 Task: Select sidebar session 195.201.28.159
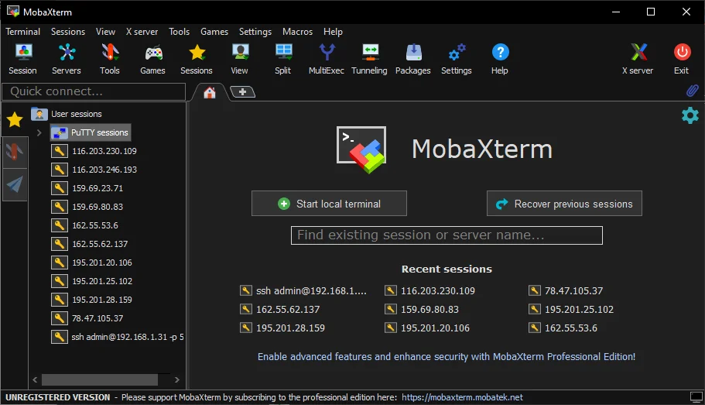click(92, 300)
